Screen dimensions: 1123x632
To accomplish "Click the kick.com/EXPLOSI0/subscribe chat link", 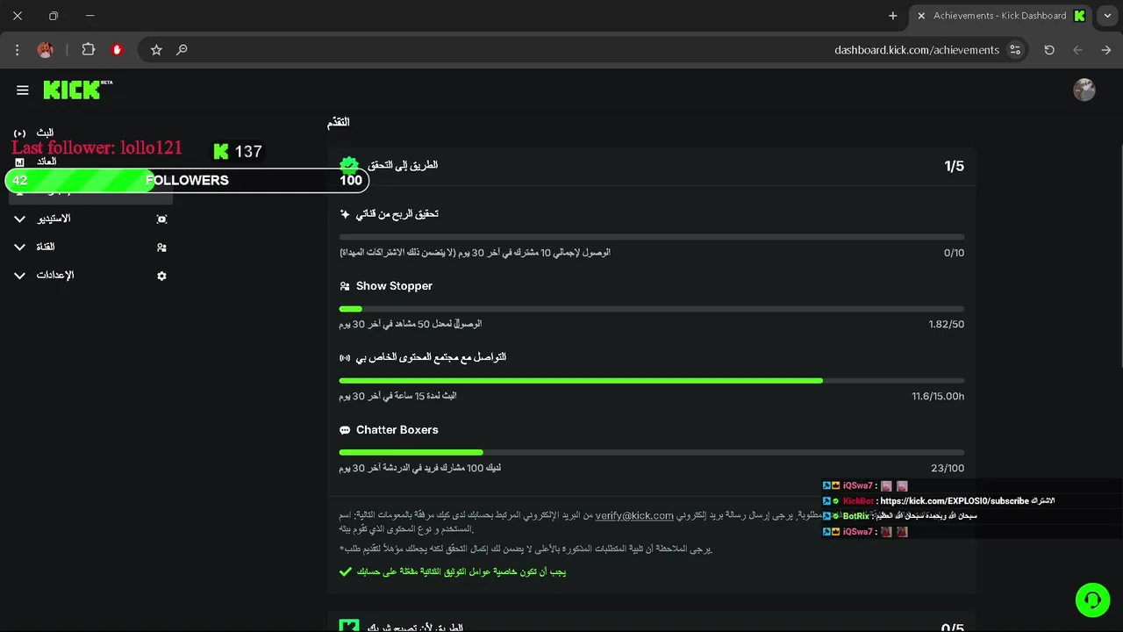I will click(x=955, y=501).
